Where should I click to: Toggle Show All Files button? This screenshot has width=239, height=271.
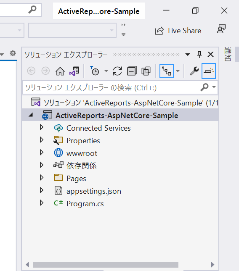coord(146,71)
